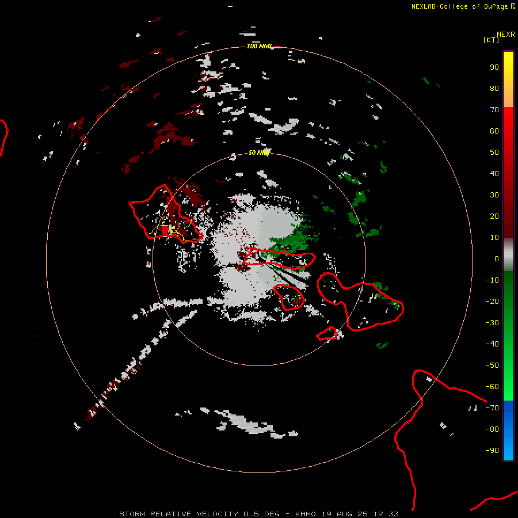
Task: Click the 10 knot scale label
Action: pos(494,238)
